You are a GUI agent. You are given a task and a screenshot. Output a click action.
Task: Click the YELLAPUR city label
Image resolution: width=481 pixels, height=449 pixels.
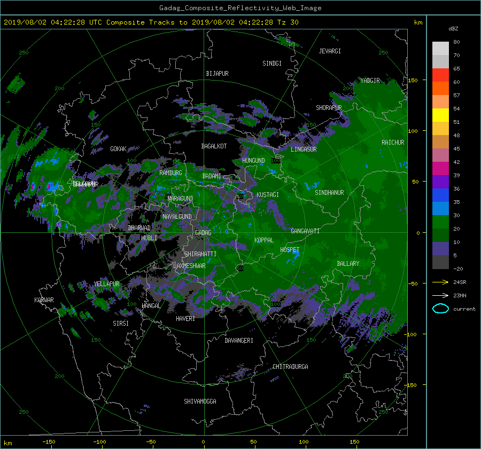[x=106, y=284]
